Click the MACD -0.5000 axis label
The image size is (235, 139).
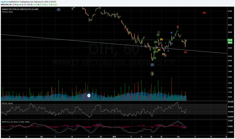(x=230, y=132)
